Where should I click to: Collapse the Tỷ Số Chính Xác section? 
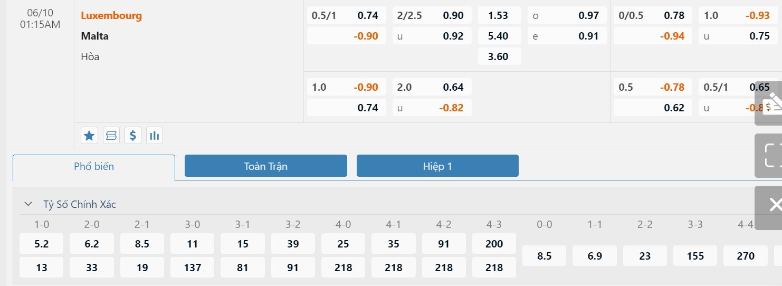[x=28, y=204]
